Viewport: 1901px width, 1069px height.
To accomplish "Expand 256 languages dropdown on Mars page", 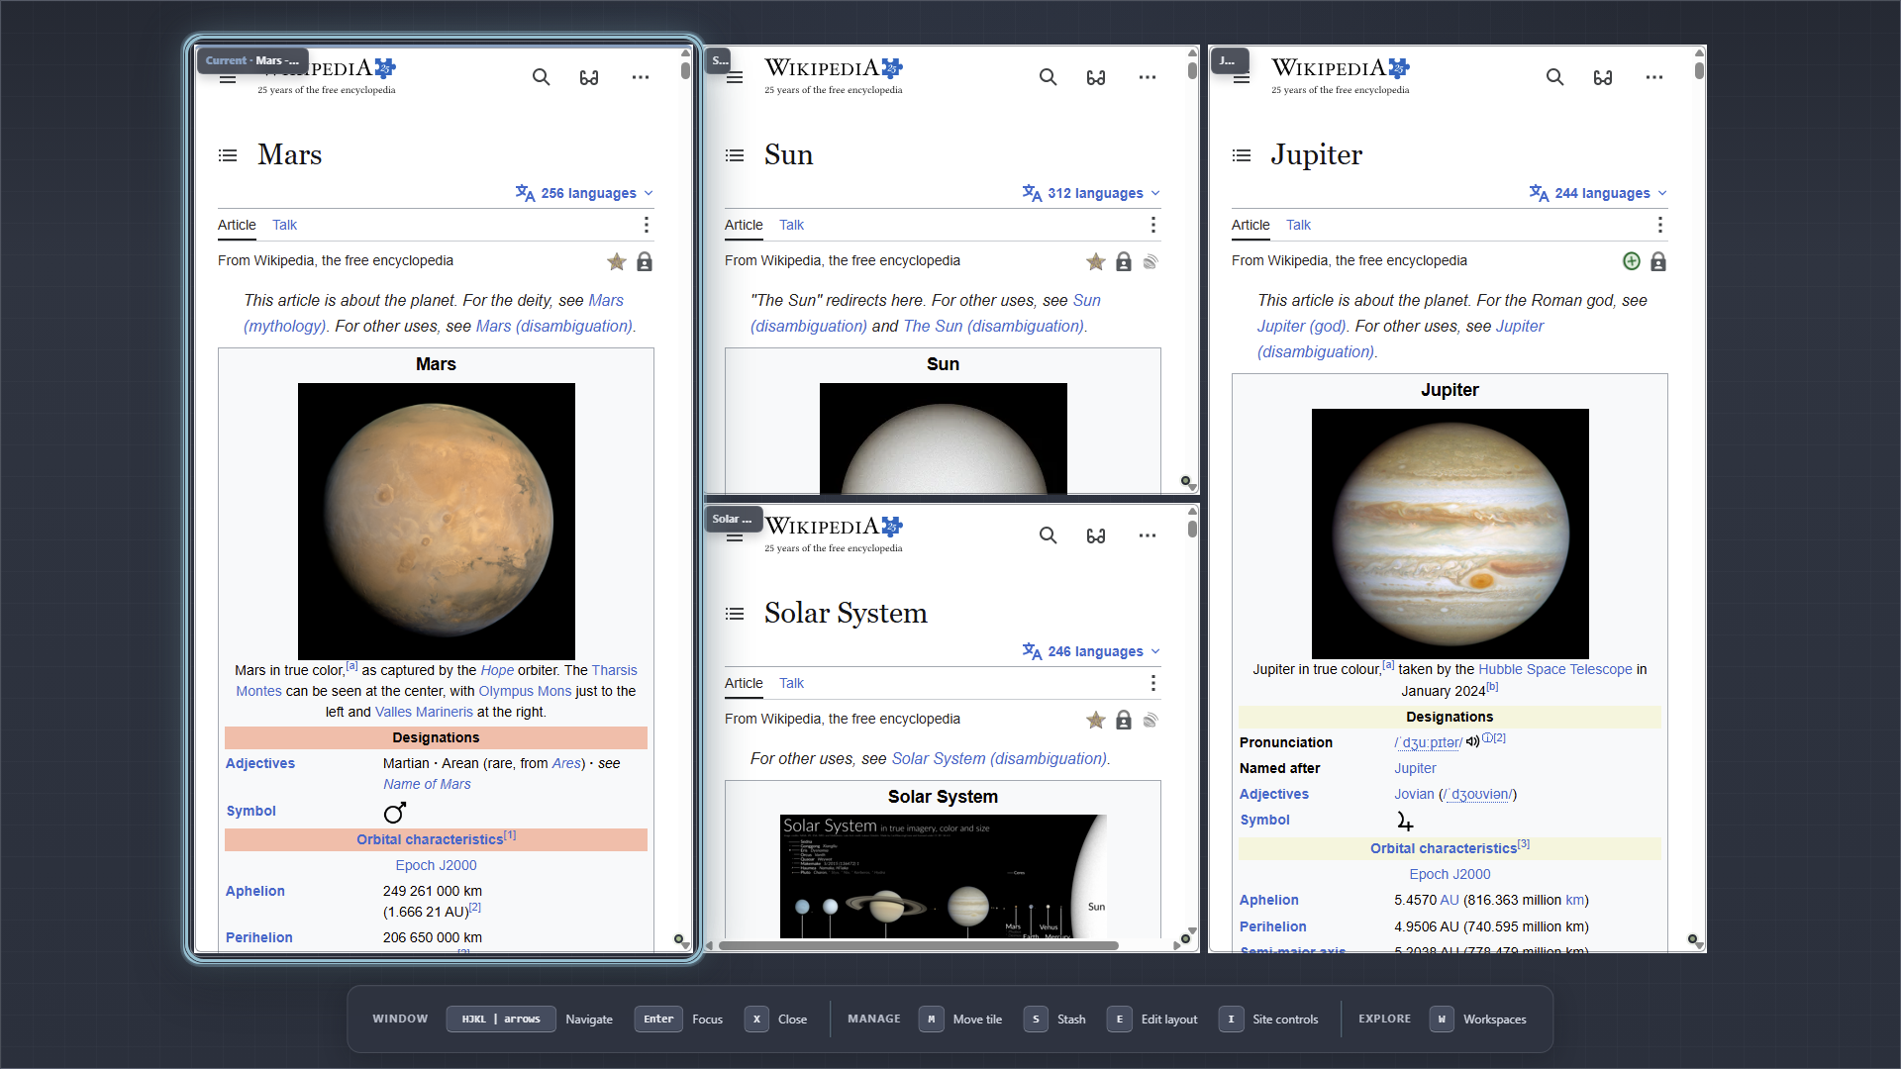I will pyautogui.click(x=585, y=193).
